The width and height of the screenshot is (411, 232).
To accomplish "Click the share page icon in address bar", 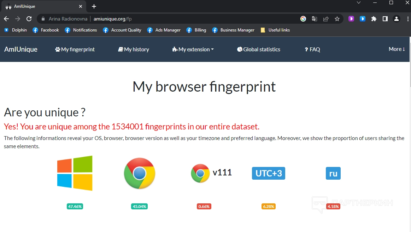I will (x=326, y=19).
